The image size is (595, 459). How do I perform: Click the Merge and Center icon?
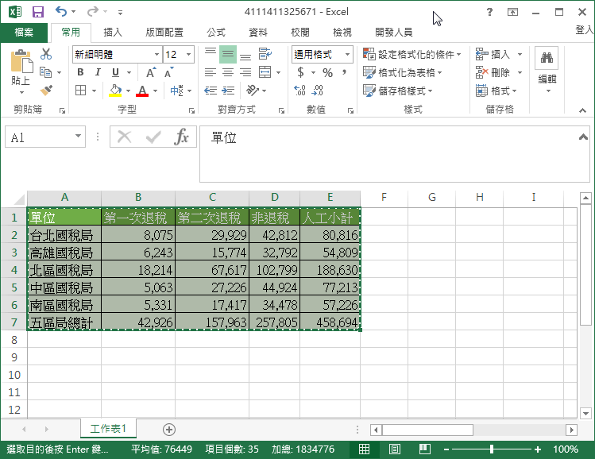(265, 72)
